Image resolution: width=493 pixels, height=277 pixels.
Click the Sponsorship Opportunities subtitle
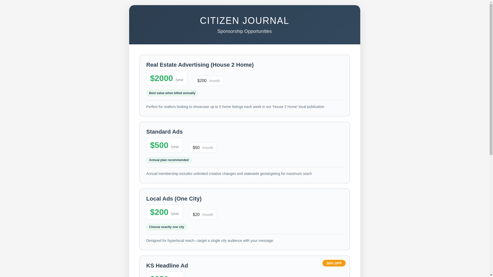pos(244,31)
